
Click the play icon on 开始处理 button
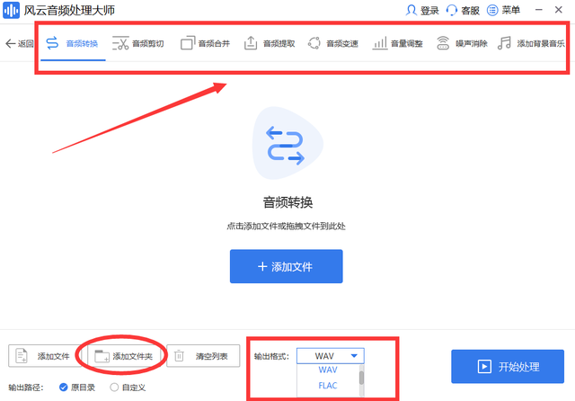[x=484, y=367]
